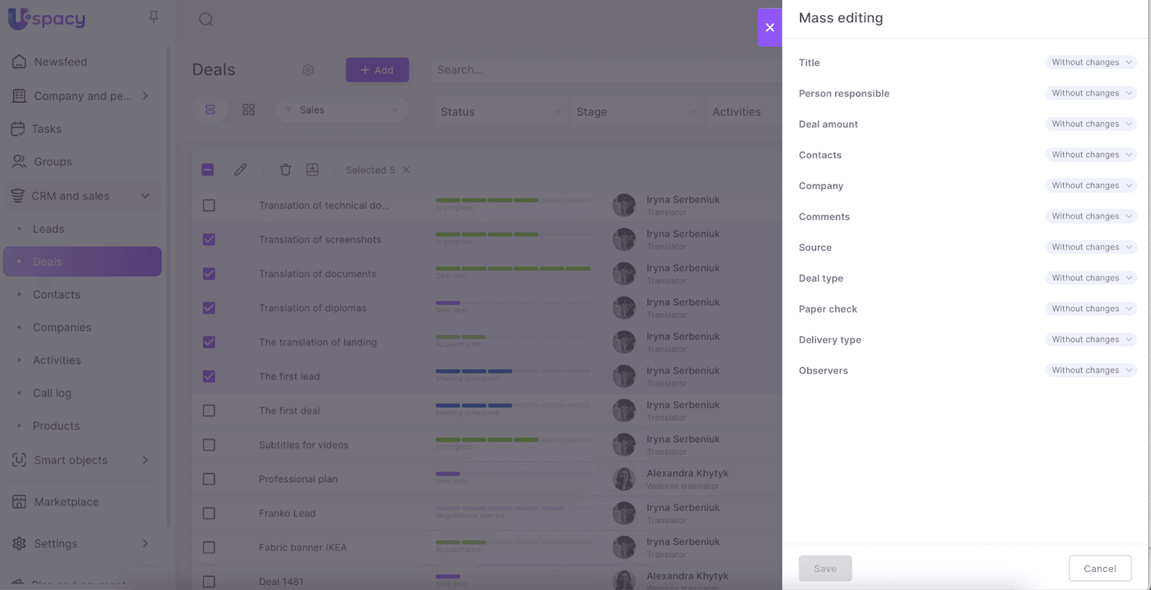Select the list view icon
Screen dimensions: 1151x590
(x=210, y=110)
